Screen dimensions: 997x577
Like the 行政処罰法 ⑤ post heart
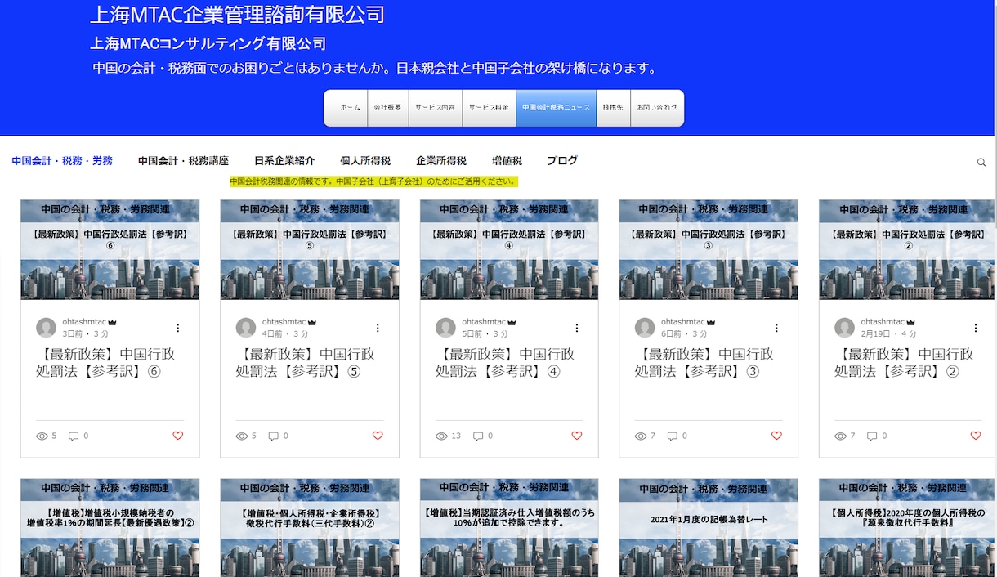(378, 436)
